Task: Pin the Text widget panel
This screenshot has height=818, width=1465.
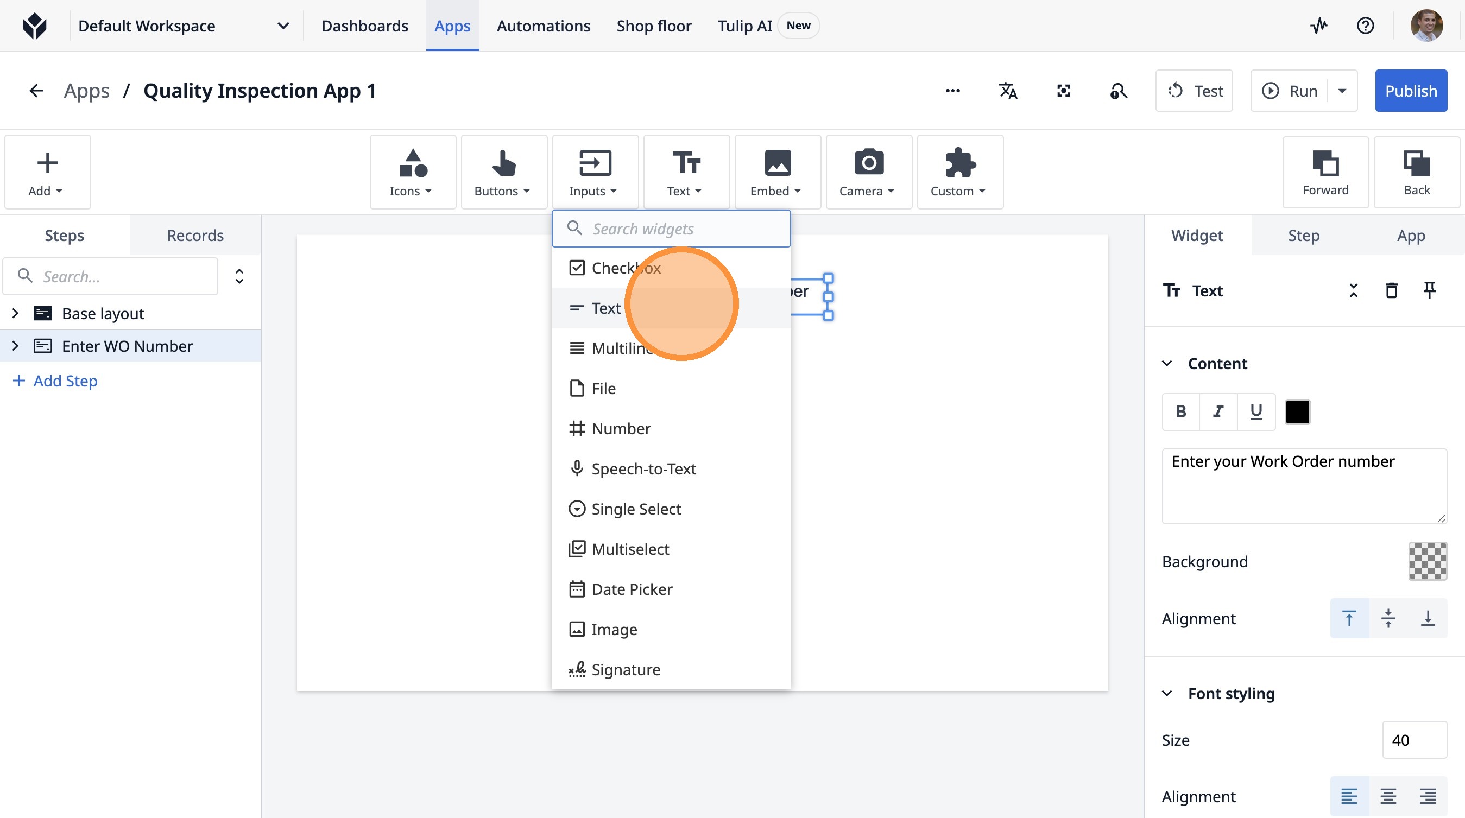Action: [1429, 290]
